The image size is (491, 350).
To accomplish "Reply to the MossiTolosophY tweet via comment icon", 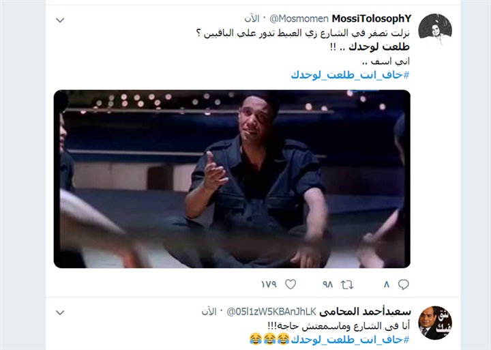I will (403, 285).
